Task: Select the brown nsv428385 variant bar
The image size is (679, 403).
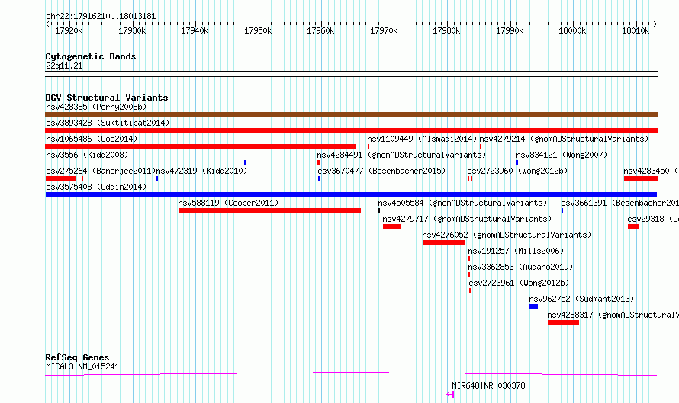Action: pos(351,114)
